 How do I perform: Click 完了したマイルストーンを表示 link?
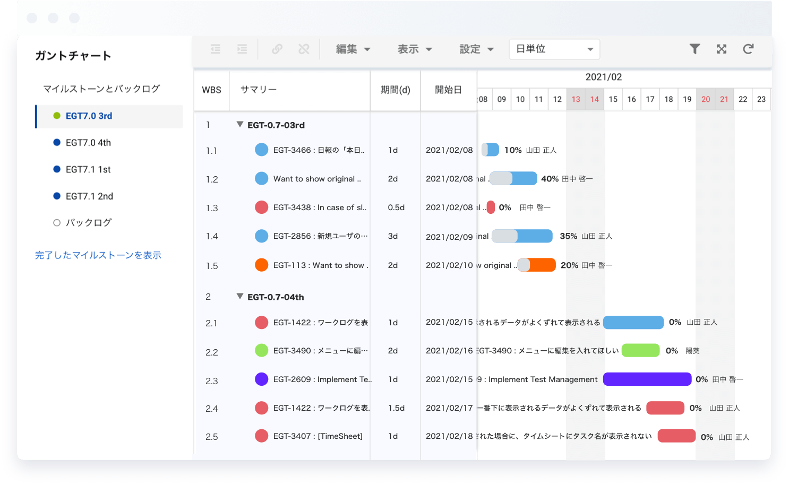tap(98, 255)
